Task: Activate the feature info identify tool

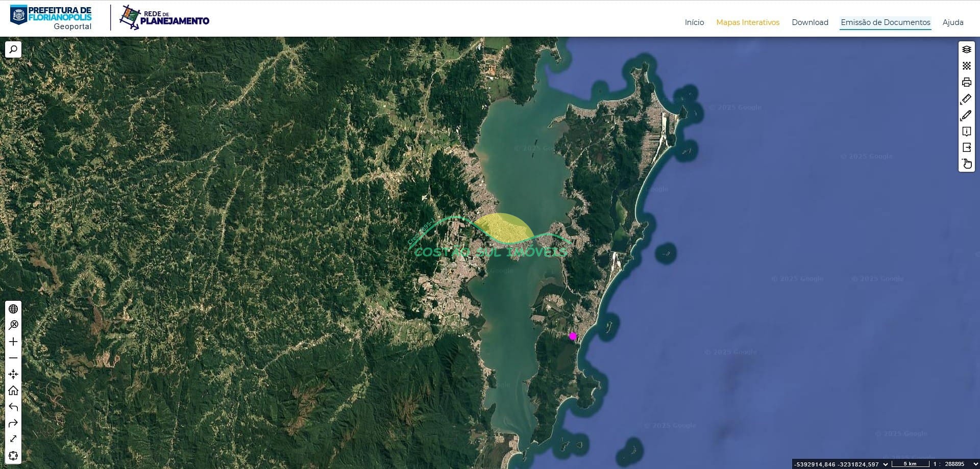Action: (966, 132)
